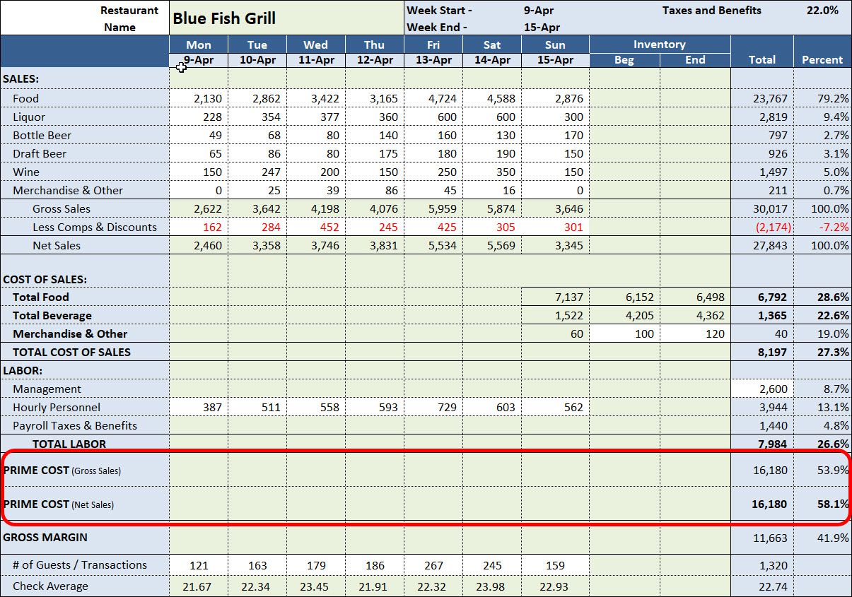Viewport: 852px width, 597px height.
Task: Select the Week End date value 15-Apr
Action: click(542, 28)
